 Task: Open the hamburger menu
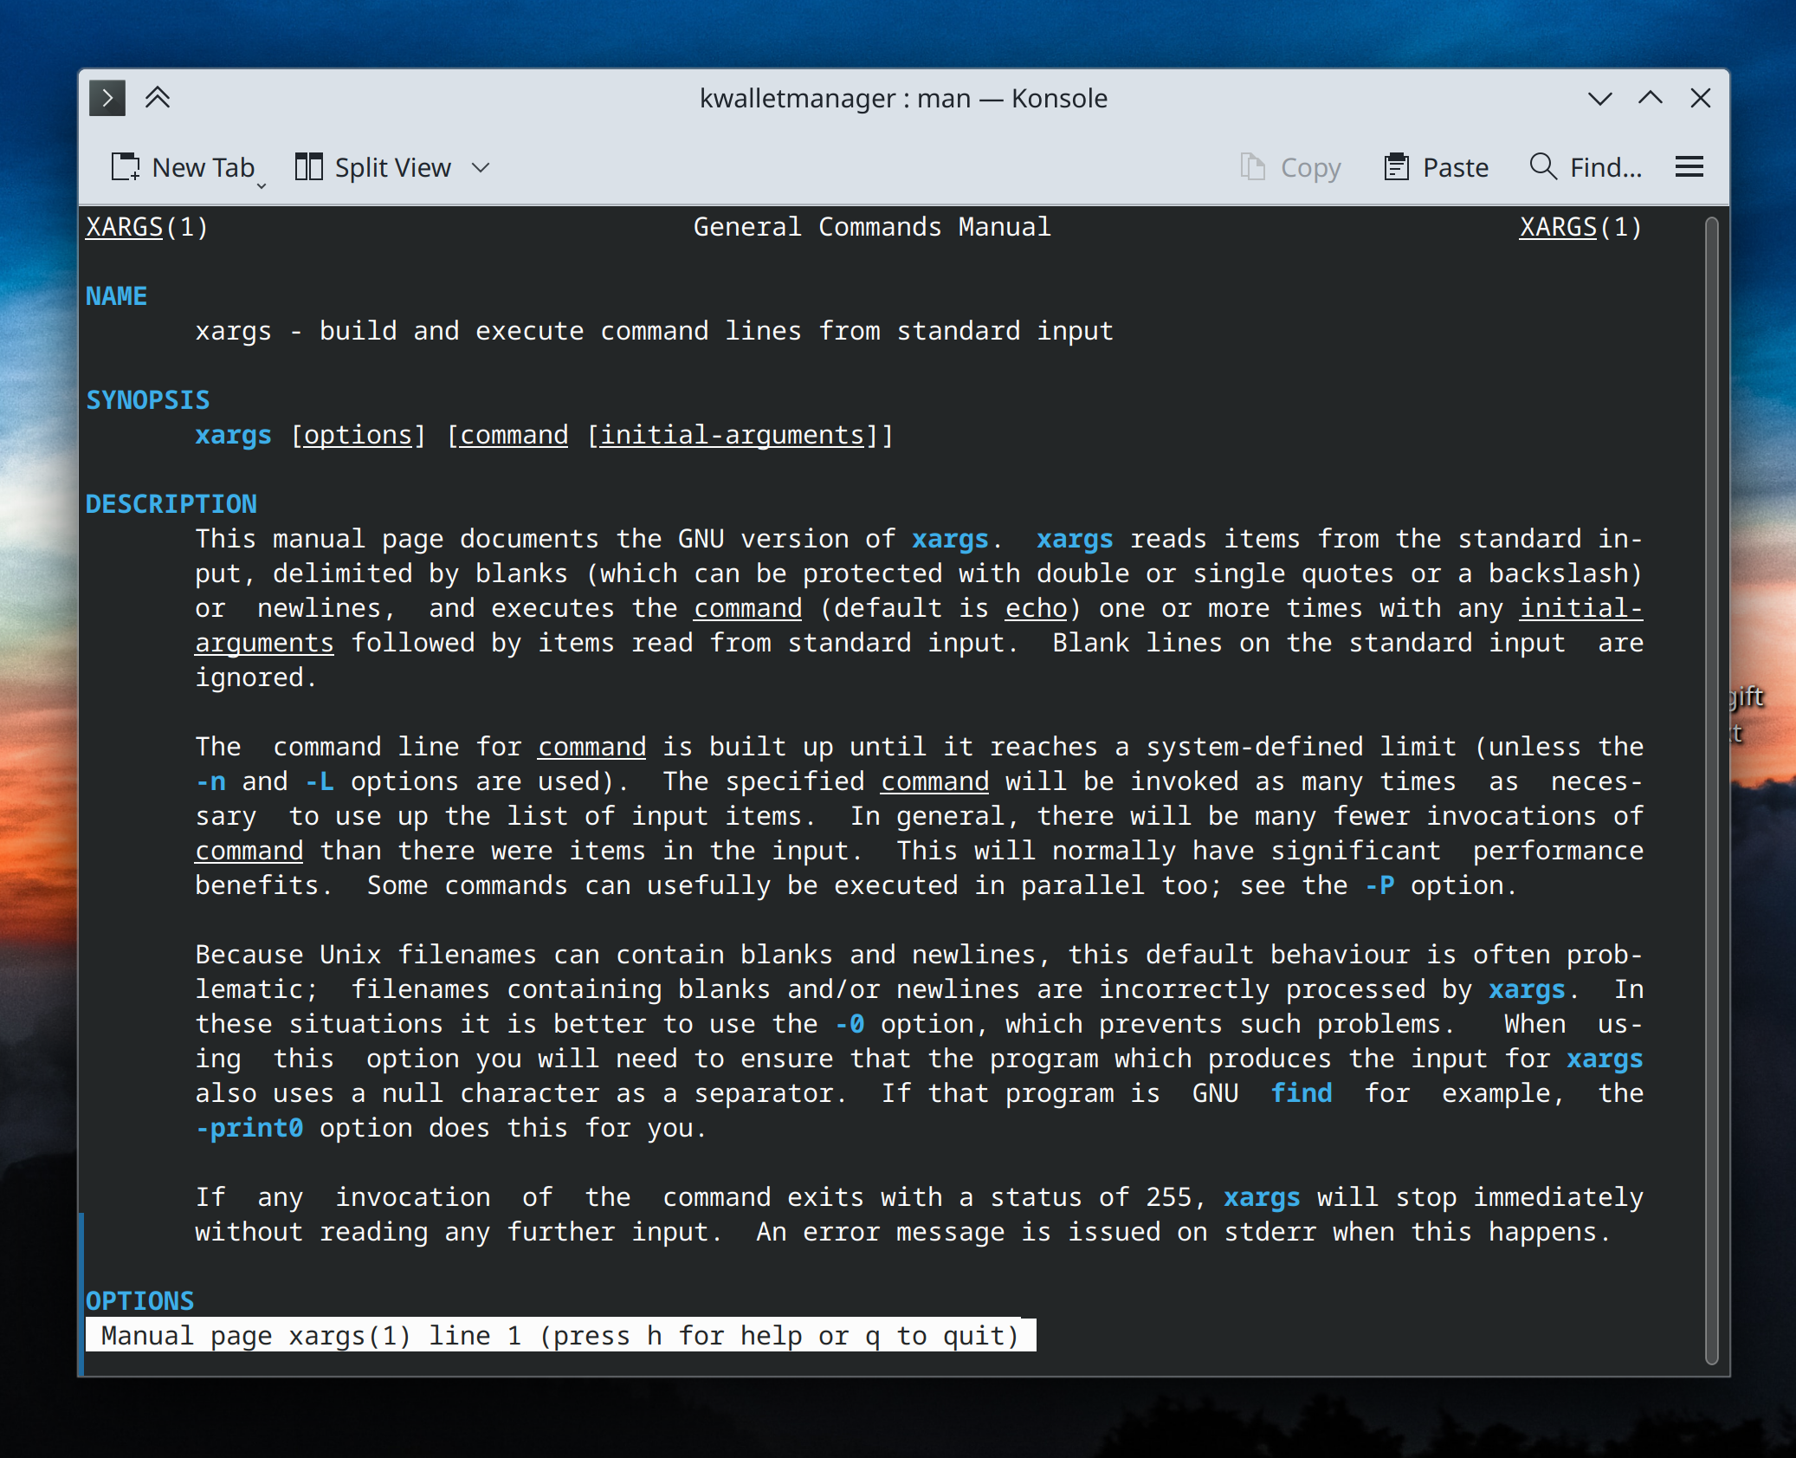[x=1689, y=167]
